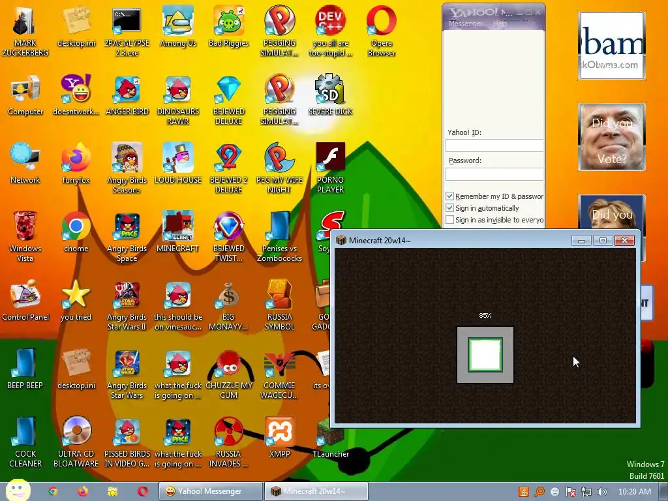Toggle 'Remember my ID & password' checkbox
This screenshot has height=501, width=668.
pos(449,196)
